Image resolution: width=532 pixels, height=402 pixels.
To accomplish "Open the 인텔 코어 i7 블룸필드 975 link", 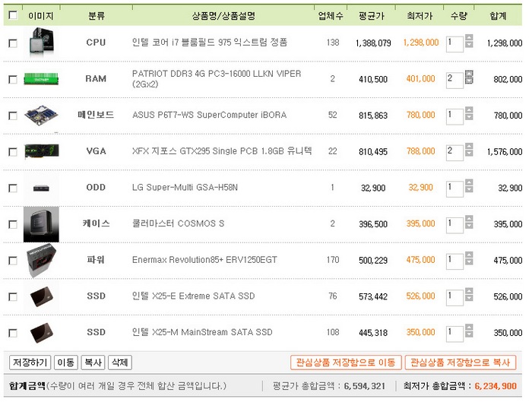I will [x=210, y=43].
